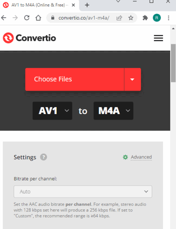Image resolution: width=176 pixels, height=229 pixels.
Task: Open the AV1 source format dropdown
Action: pos(52,111)
